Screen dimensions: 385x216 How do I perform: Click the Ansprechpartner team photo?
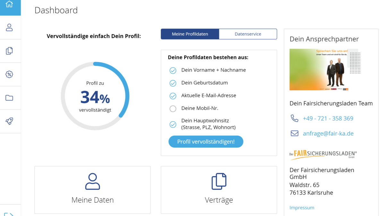click(x=323, y=69)
